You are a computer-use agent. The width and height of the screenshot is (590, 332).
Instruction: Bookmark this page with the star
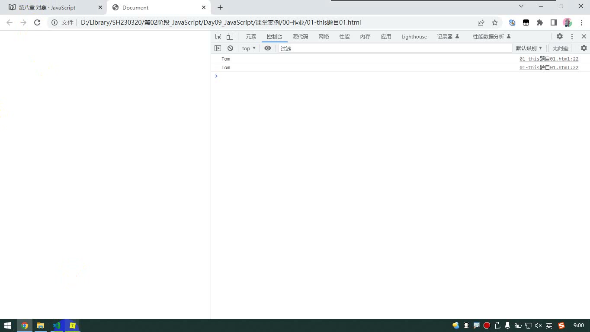tap(495, 22)
